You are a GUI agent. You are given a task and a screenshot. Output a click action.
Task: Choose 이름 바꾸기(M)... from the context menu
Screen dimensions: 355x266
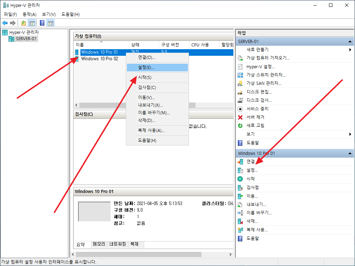click(x=157, y=113)
